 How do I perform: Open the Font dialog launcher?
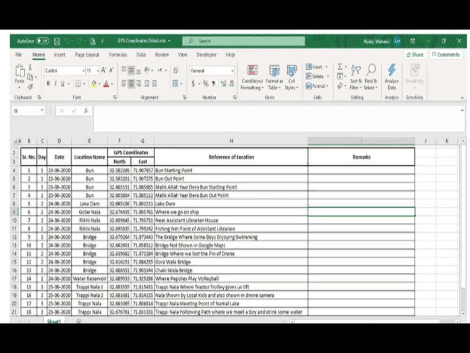point(115,97)
